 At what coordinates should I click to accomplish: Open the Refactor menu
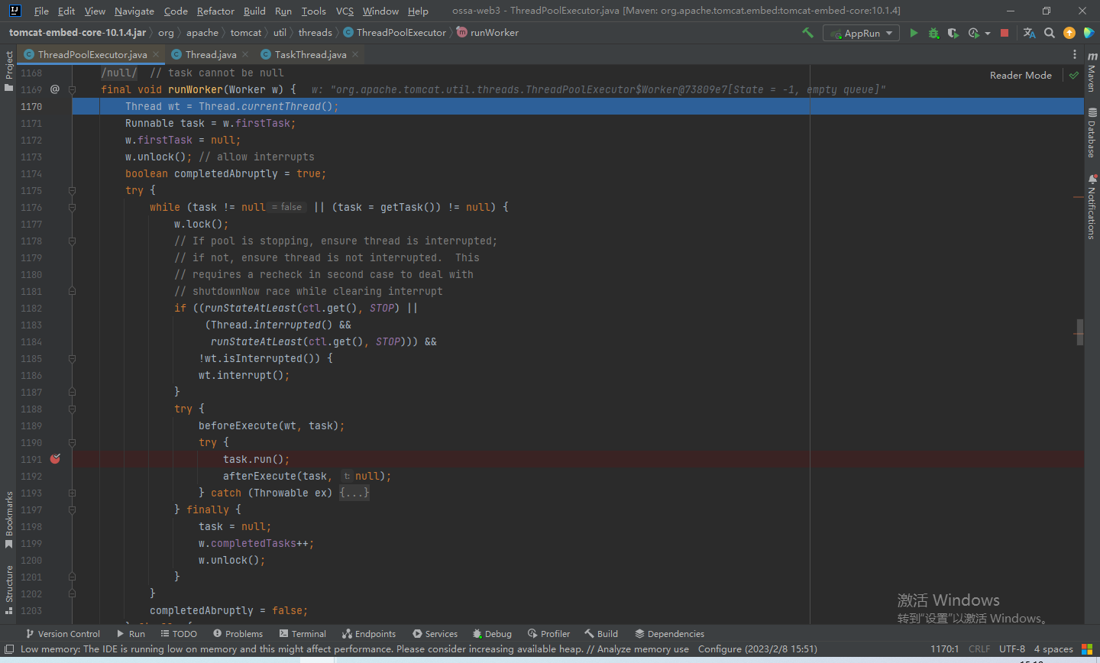(x=215, y=11)
